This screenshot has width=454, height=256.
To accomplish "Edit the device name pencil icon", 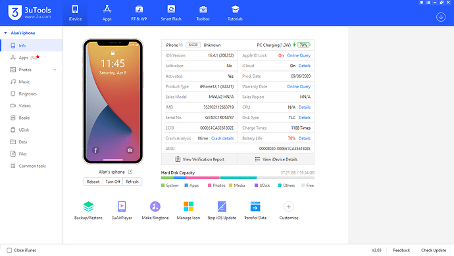I will tap(130, 172).
